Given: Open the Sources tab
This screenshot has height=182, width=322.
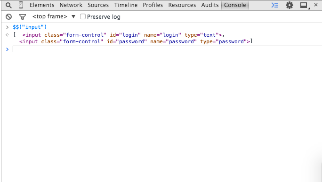Looking at the screenshot, I should coord(98,5).
